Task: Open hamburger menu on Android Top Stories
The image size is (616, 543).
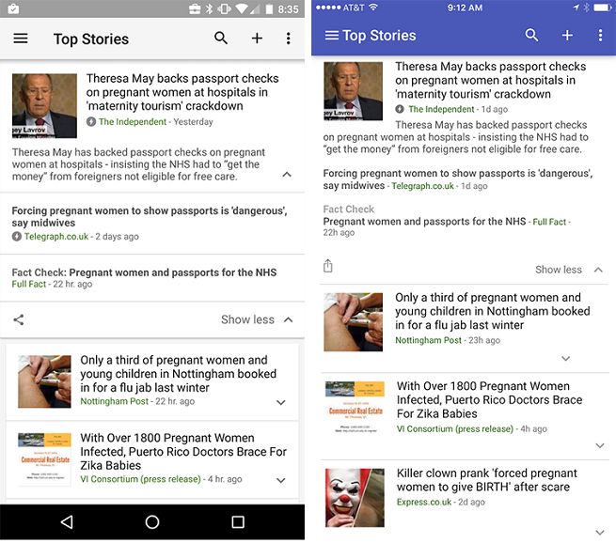Action: click(x=21, y=39)
